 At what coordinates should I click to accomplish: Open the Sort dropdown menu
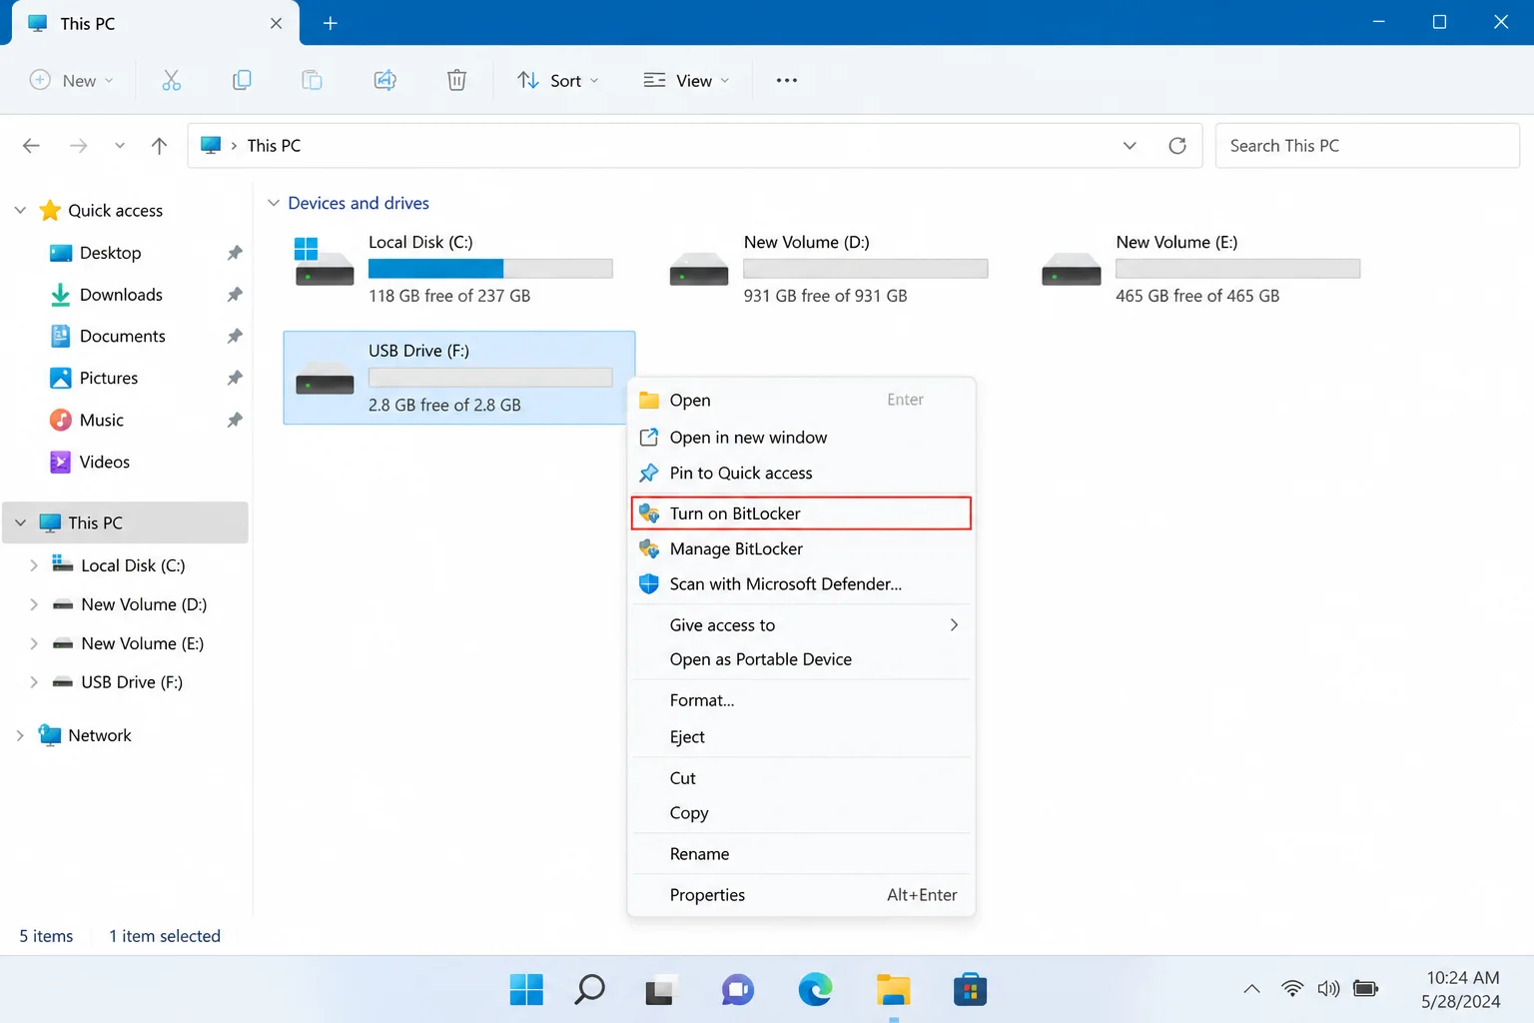[x=557, y=80]
